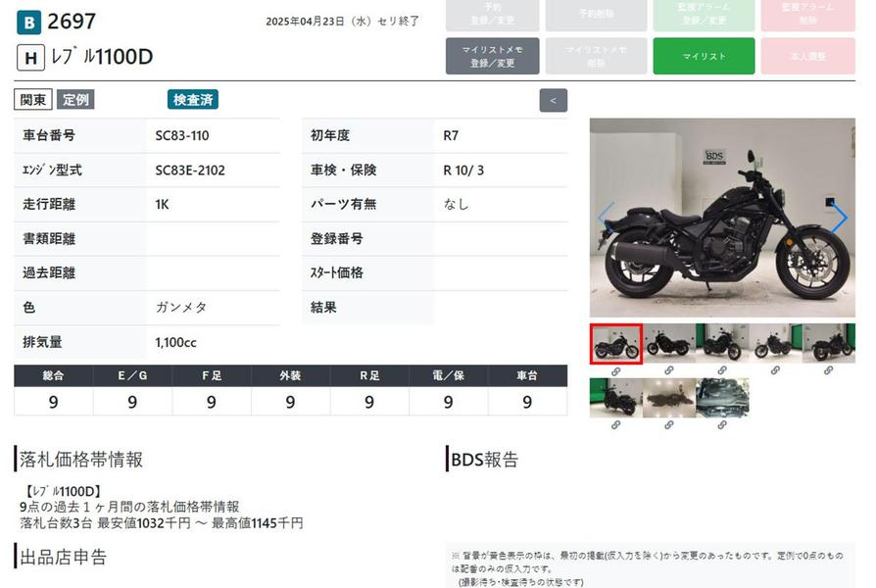Open the engine close-up thumbnail
The height and width of the screenshot is (588, 876).
(x=722, y=398)
